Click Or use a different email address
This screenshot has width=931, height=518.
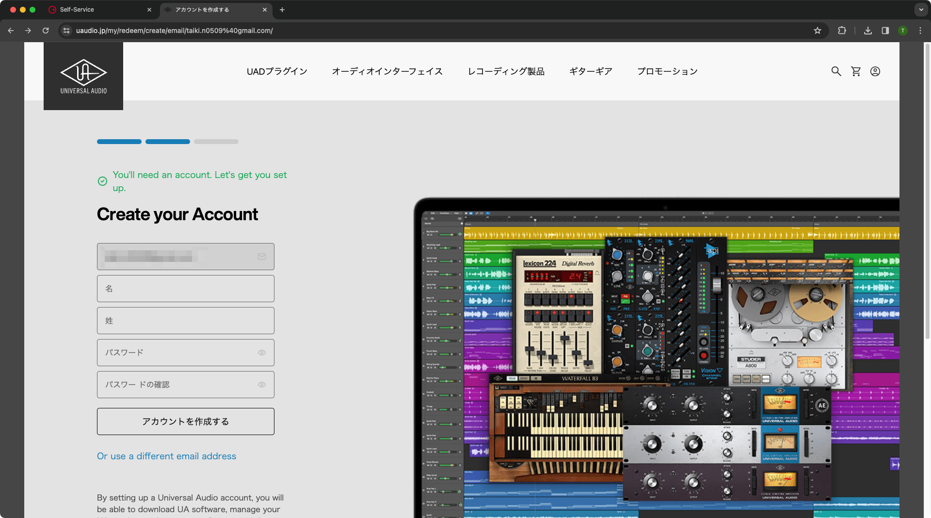[166, 456]
